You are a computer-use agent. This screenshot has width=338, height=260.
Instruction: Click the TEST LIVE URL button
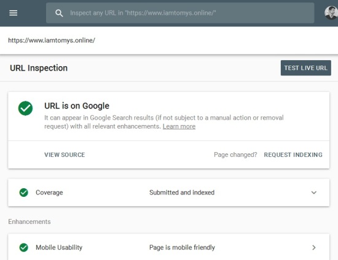coord(305,68)
